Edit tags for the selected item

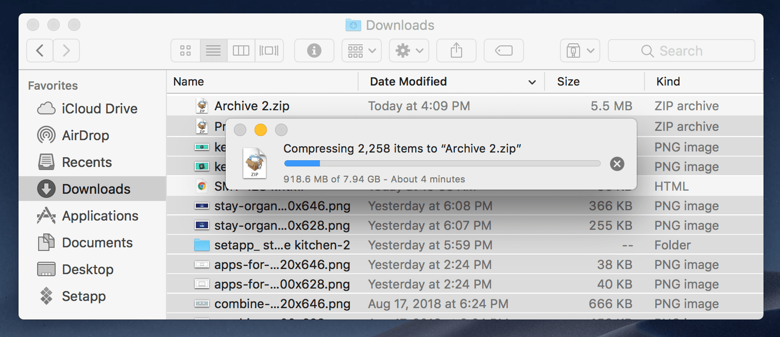click(503, 50)
